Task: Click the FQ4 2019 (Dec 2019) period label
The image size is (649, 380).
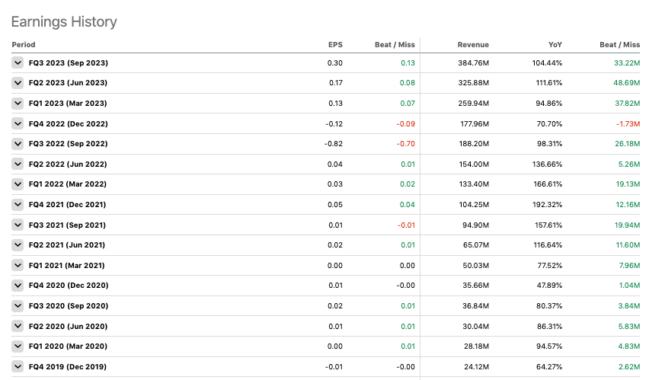Action: (x=67, y=367)
